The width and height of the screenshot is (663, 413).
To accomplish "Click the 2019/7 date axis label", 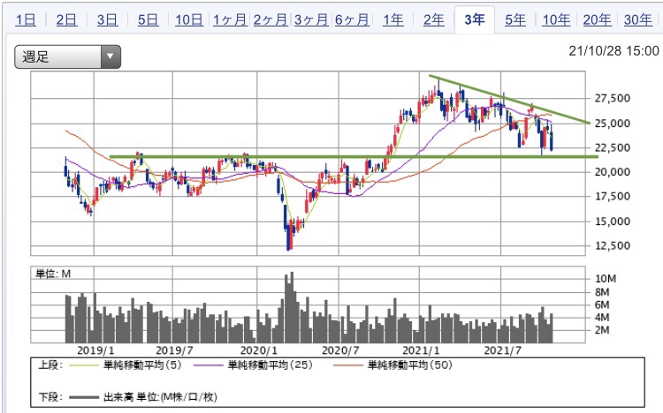I will [x=174, y=350].
